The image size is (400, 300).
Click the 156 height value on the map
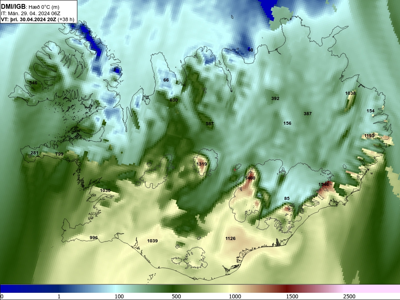[x=287, y=123]
